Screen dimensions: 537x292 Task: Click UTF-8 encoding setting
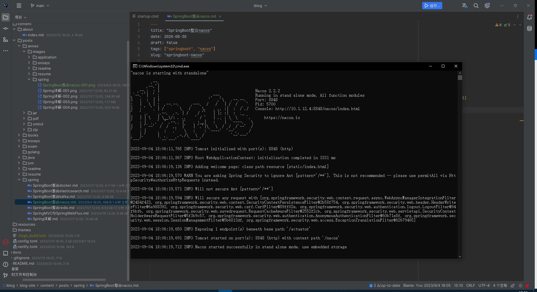coord(484,286)
